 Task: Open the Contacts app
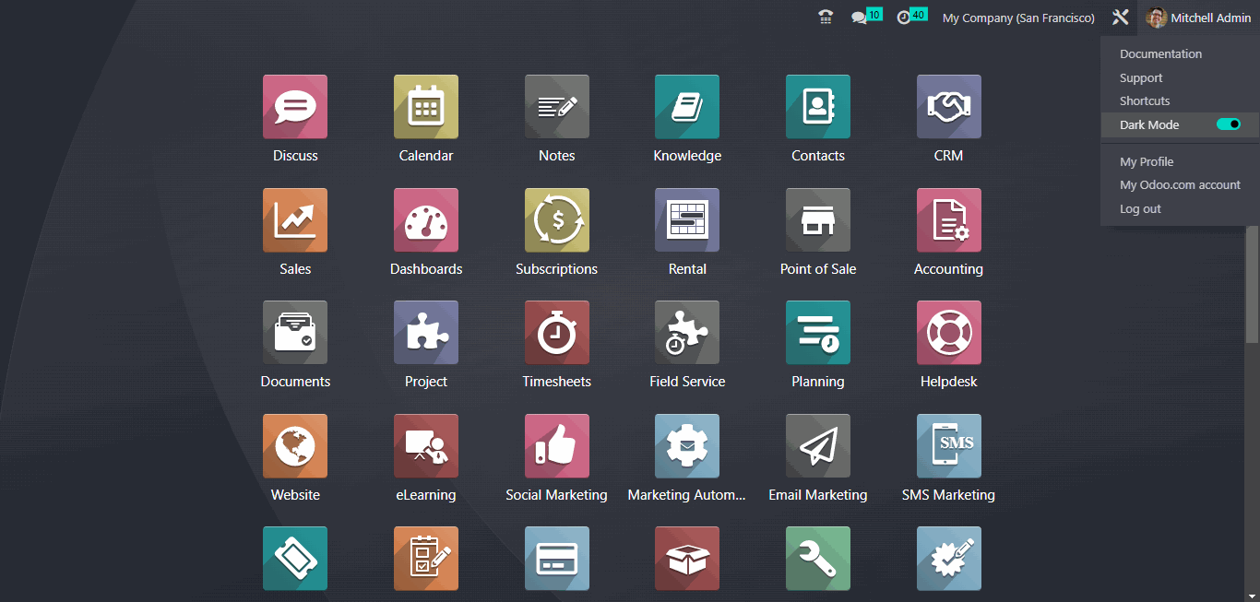(817, 106)
